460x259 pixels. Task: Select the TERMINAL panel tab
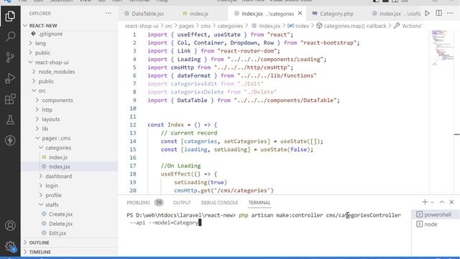click(259, 203)
